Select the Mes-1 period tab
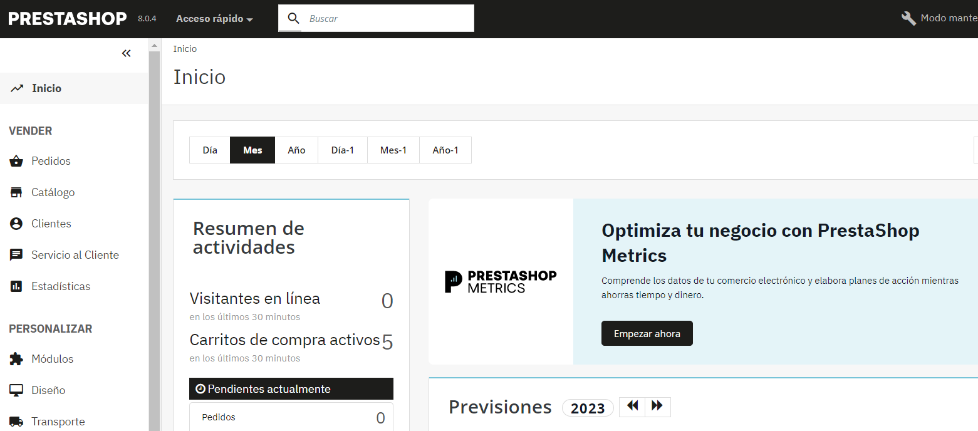This screenshot has height=431, width=978. (393, 150)
